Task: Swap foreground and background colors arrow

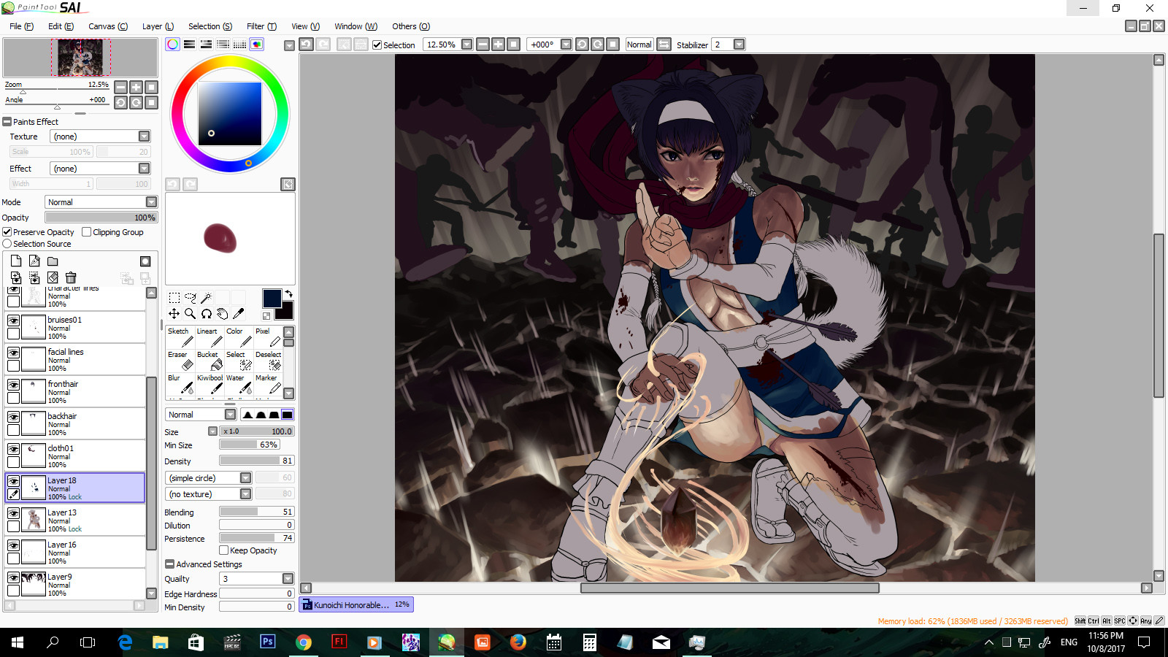Action: pos(288,293)
